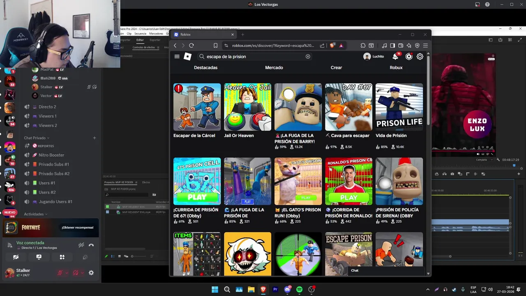Open Brave Leo AI icon
Viewport: 526px width, 296px height.
(409, 45)
